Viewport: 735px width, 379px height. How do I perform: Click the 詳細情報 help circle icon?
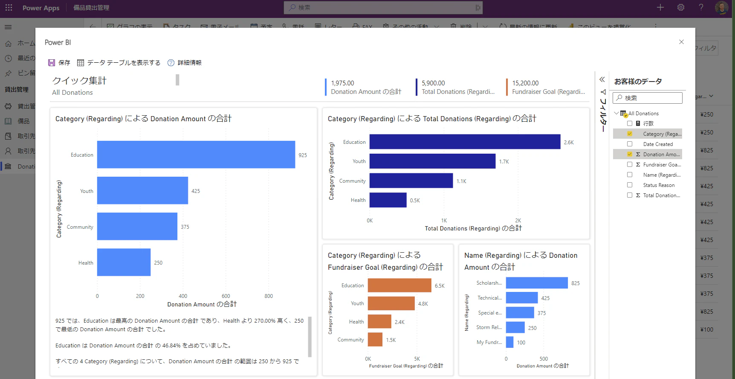coord(171,63)
